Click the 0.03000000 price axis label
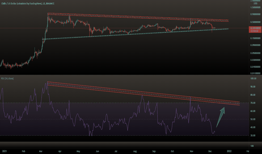Screen dimensions: 262x154 pos(255,60)
